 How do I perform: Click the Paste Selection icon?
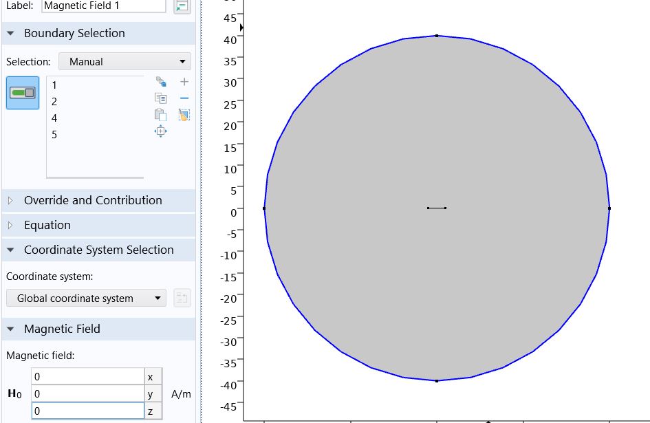click(x=161, y=115)
